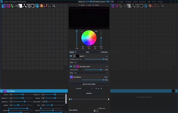
Task: Collapse right media panel circle arrow
Action: (177, 91)
